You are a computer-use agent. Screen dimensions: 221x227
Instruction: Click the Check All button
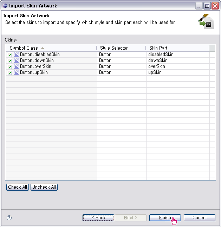pos(18,187)
